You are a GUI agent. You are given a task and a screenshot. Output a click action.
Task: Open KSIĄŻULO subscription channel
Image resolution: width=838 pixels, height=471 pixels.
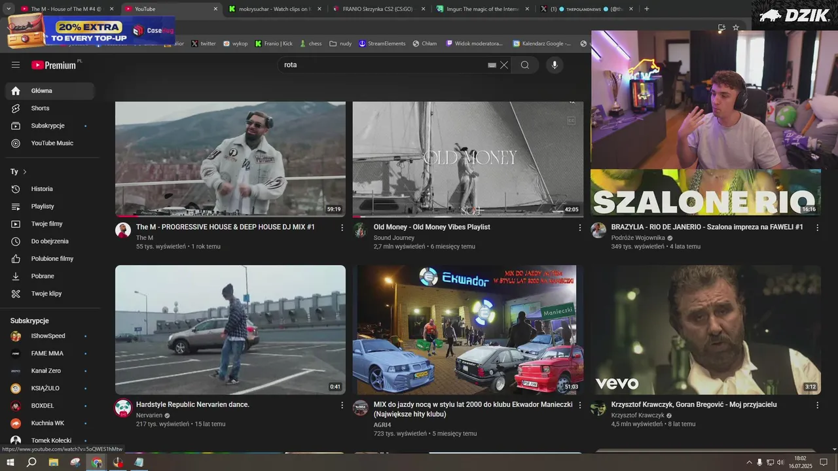click(50, 388)
